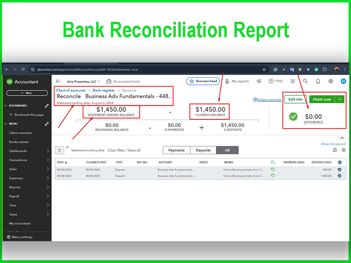Switch to the Payments tab
Image resolution: width=351 pixels, height=263 pixels.
177,150
